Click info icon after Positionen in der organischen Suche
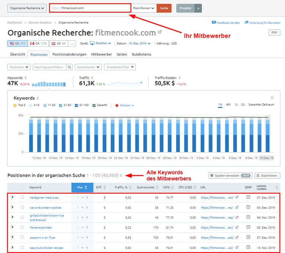 [121, 176]
